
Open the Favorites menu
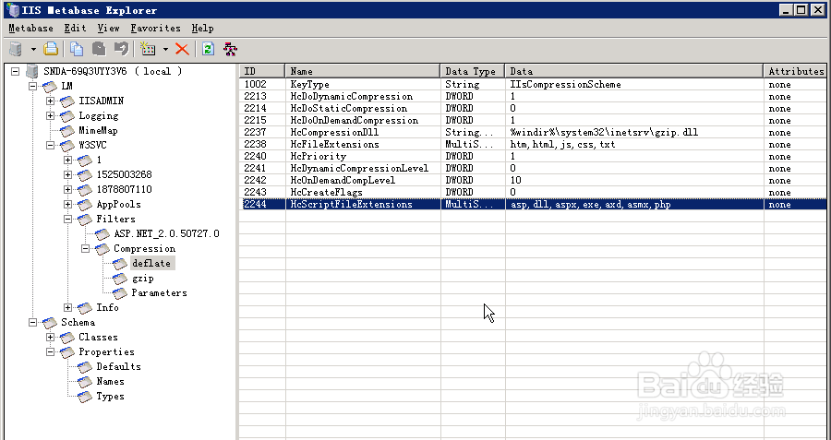click(156, 28)
